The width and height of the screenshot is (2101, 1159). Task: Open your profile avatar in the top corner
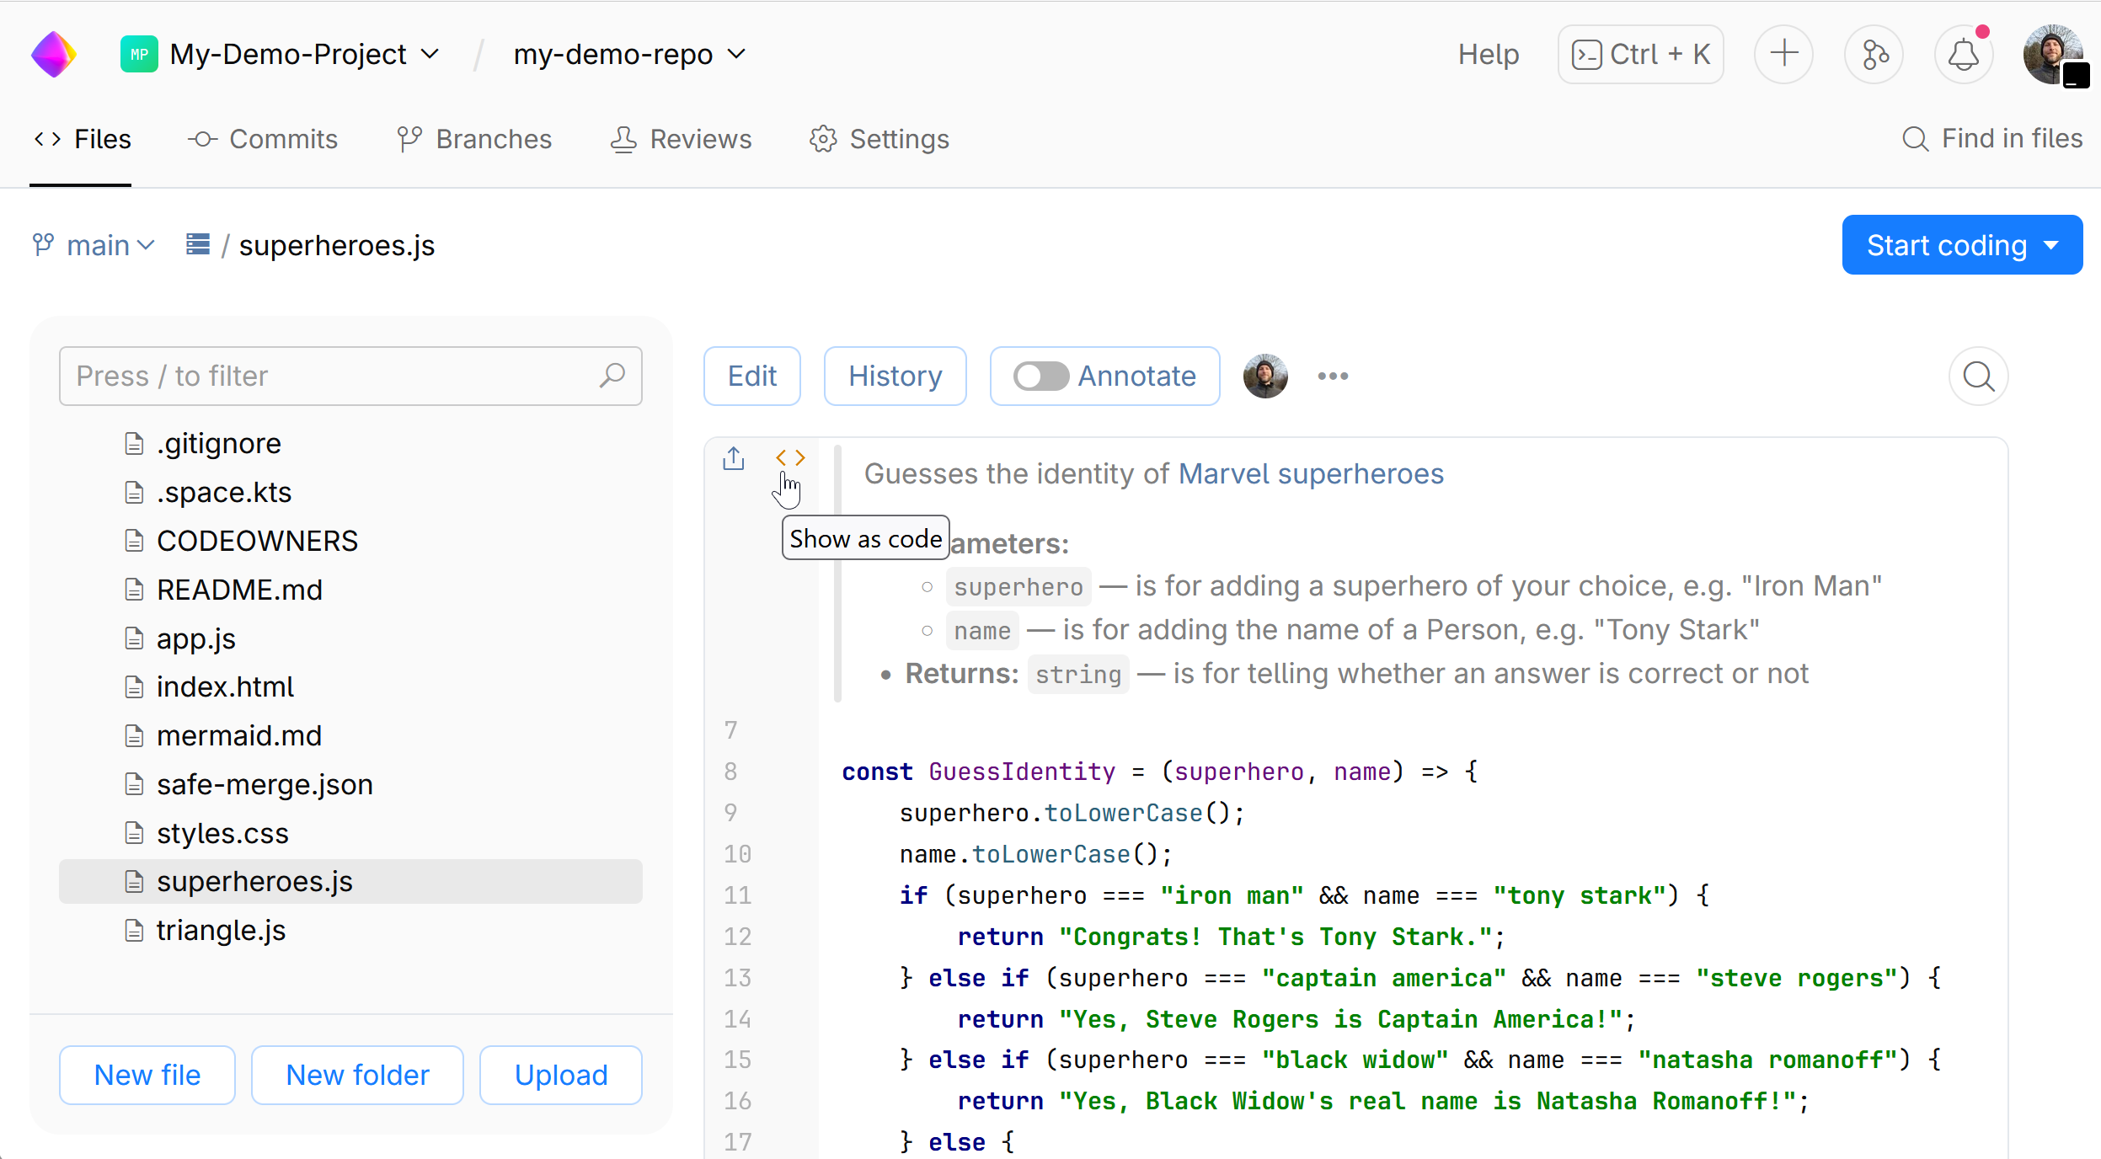(2053, 54)
